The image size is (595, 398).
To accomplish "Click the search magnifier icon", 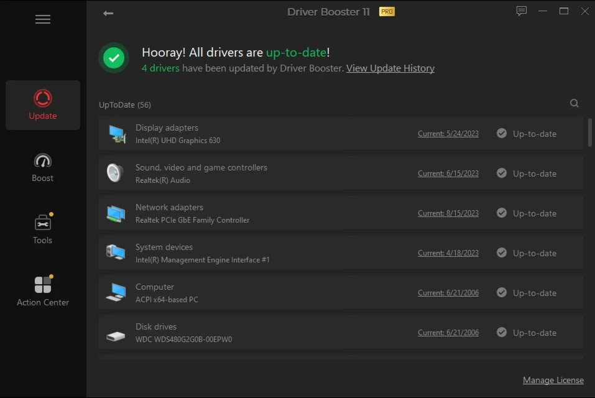I will [x=574, y=104].
